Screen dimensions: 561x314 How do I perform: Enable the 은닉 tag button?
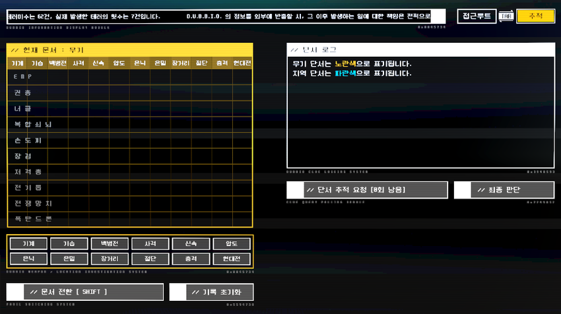28,258
